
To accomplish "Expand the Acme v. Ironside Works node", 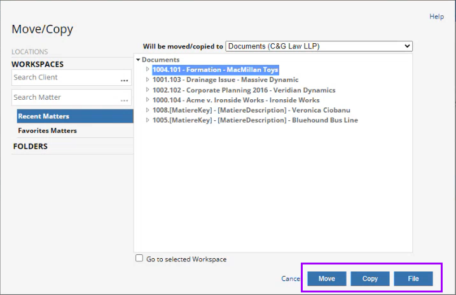I will click(148, 100).
